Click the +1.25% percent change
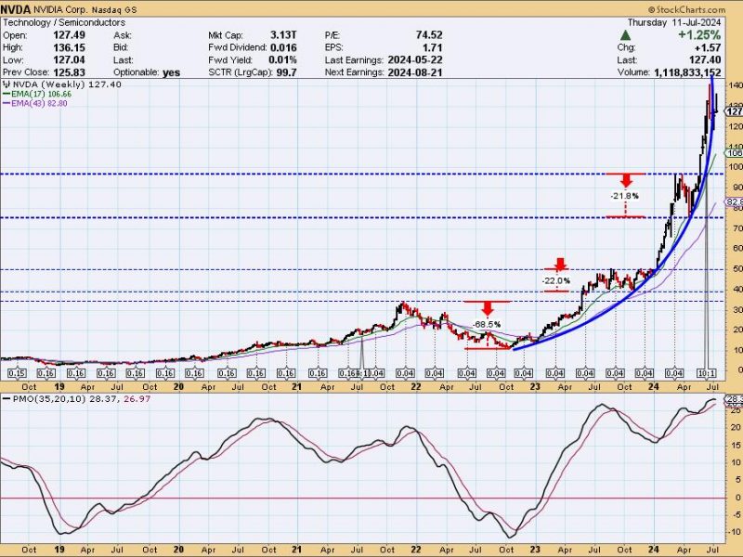 pyautogui.click(x=699, y=35)
